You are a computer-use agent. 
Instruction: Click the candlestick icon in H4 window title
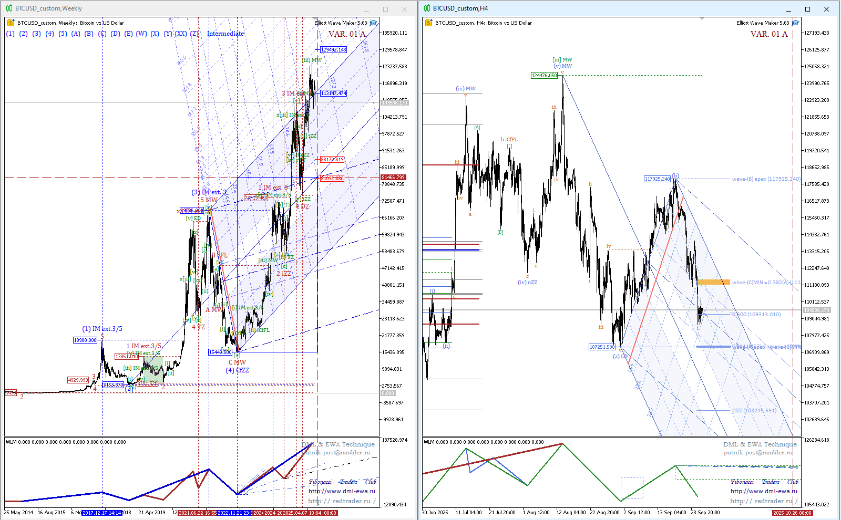tap(427, 8)
